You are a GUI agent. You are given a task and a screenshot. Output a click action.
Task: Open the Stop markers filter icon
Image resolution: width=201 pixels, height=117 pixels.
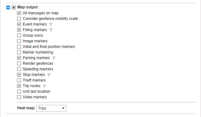tap(49, 75)
